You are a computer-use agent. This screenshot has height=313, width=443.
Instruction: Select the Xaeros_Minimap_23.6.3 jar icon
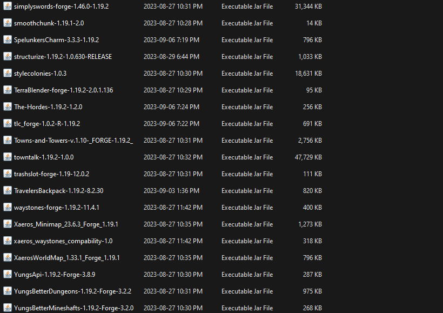pyautogui.click(x=7, y=224)
